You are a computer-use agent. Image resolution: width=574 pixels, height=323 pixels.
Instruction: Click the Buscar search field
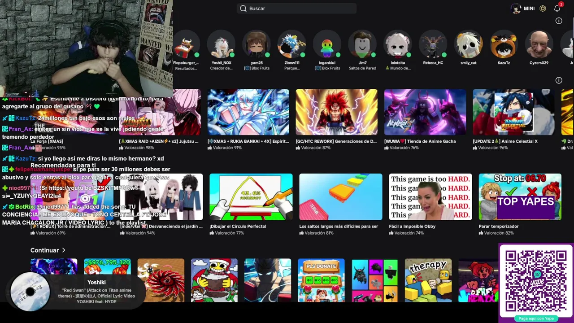296,9
